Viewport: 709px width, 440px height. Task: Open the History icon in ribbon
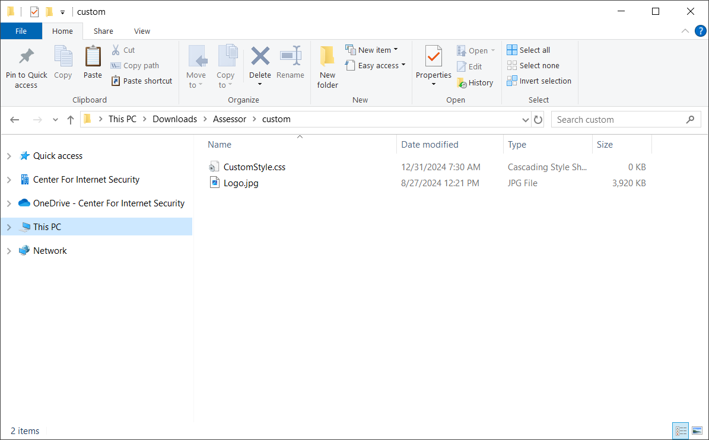click(x=462, y=83)
